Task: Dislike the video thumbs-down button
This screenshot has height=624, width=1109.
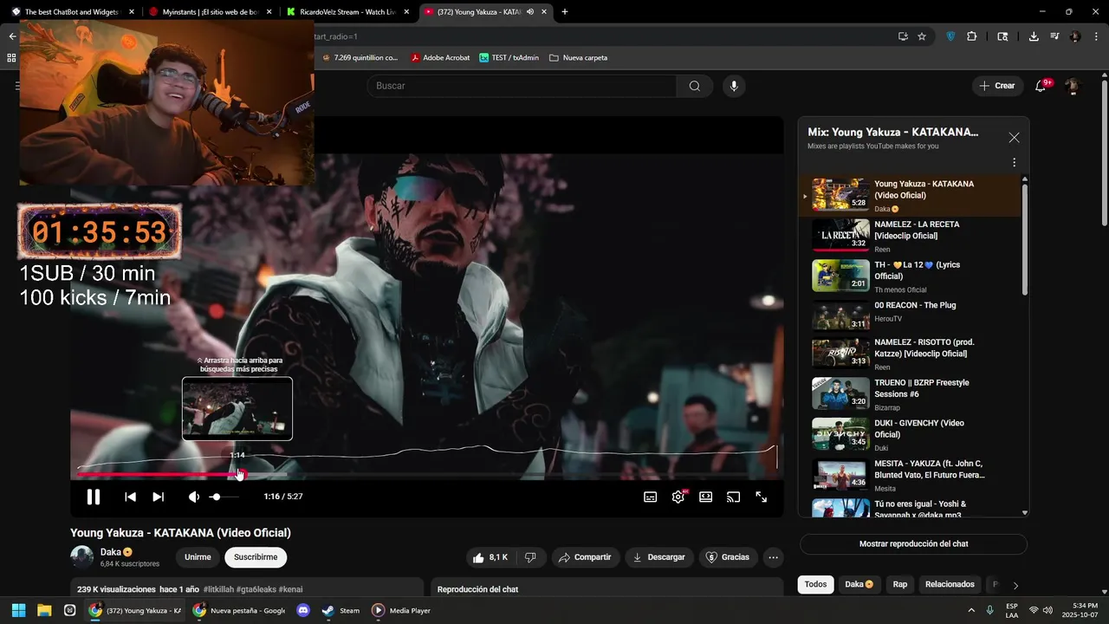Action: point(530,557)
